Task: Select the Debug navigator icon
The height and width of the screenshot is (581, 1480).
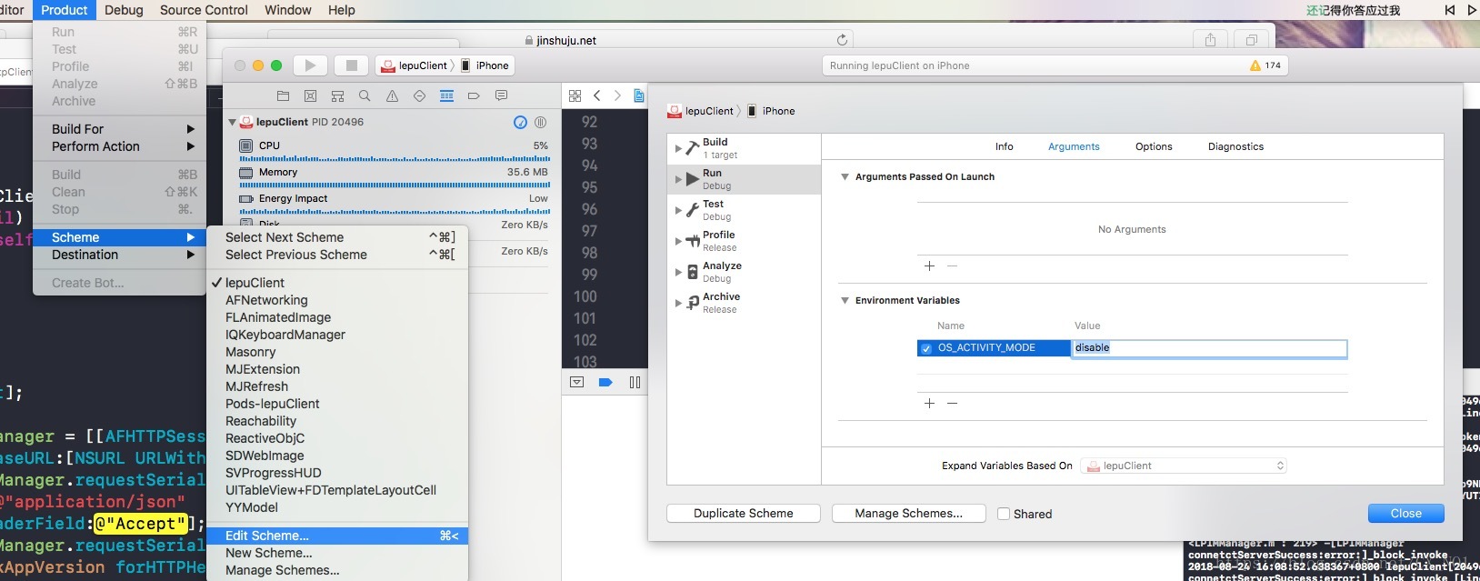Action: [x=446, y=95]
